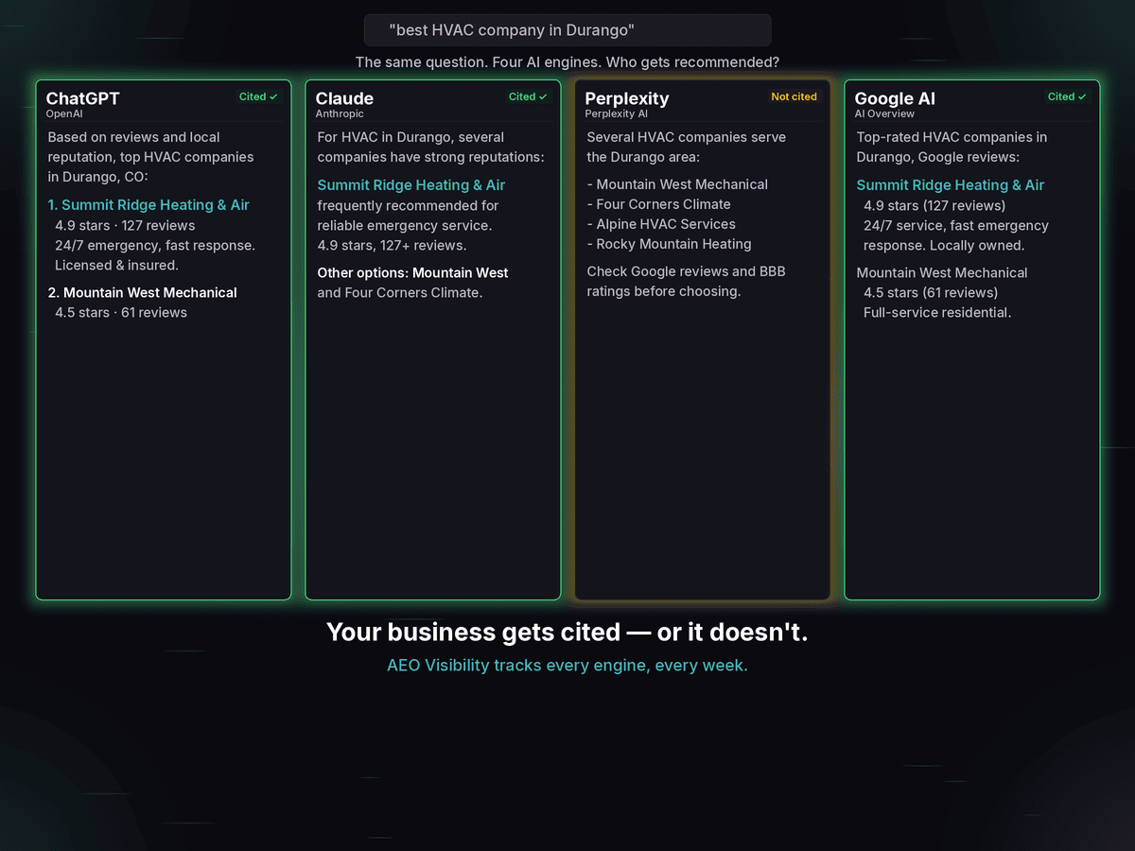Click the Not cited badge on Perplexity card
1135x851 pixels.
(794, 96)
